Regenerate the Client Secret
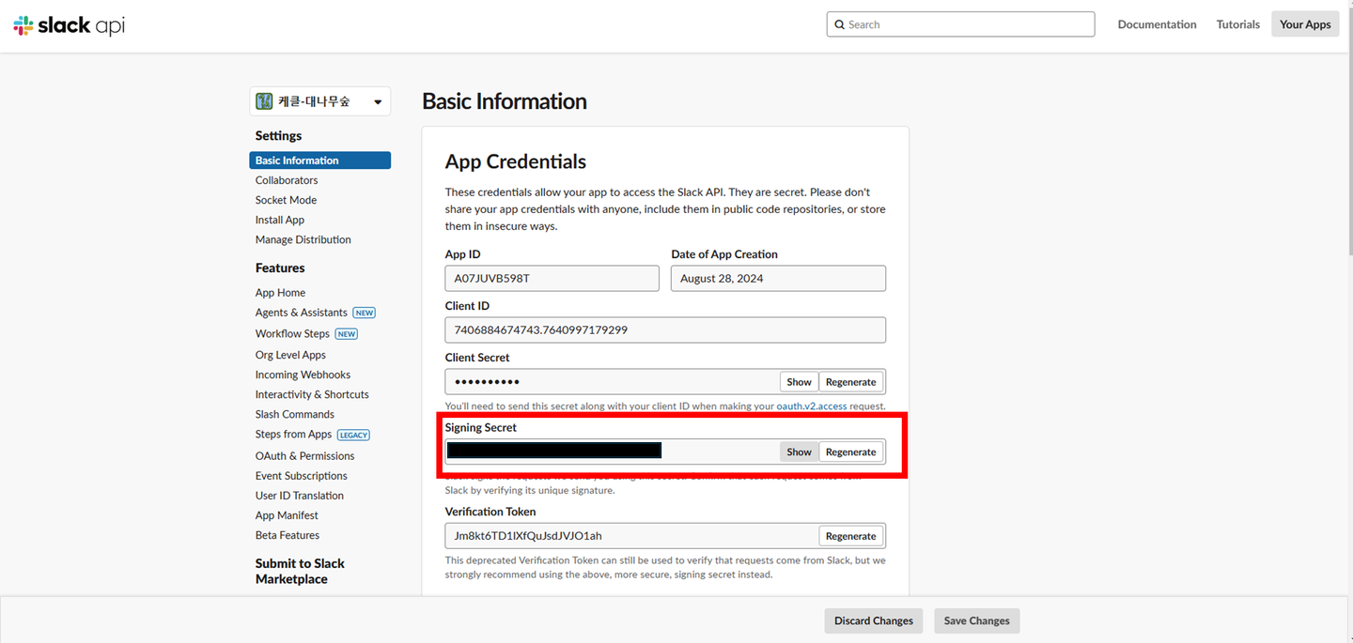 click(850, 382)
